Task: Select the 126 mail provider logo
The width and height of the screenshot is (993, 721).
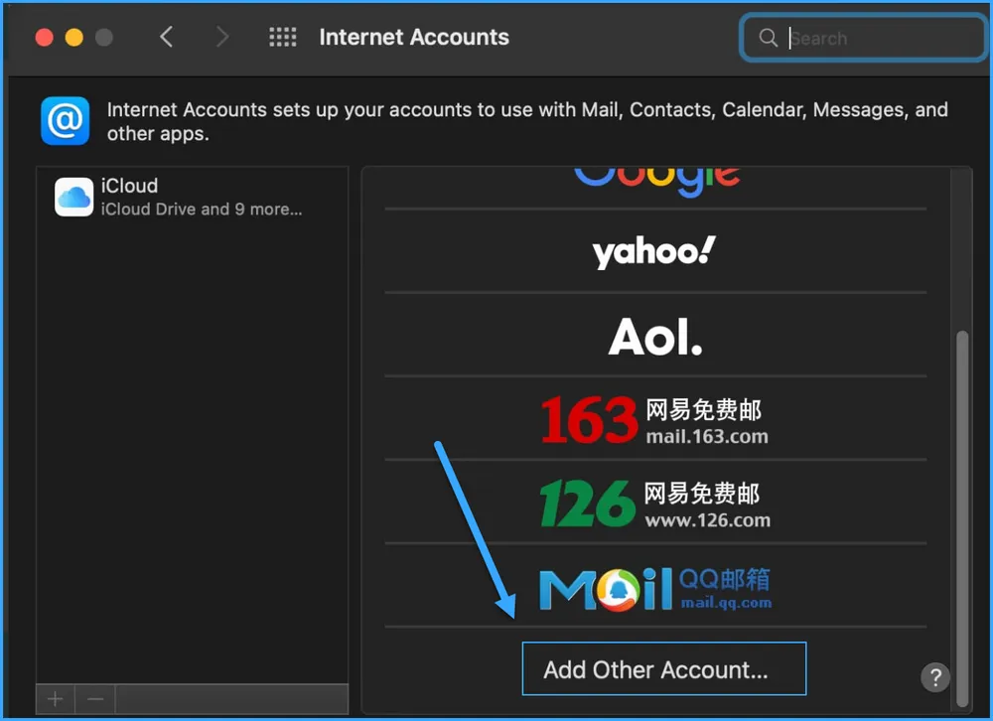Action: 655,503
